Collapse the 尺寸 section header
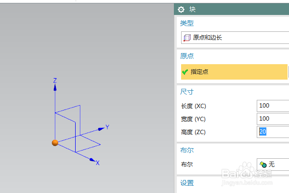The image size is (289, 193). 187,92
